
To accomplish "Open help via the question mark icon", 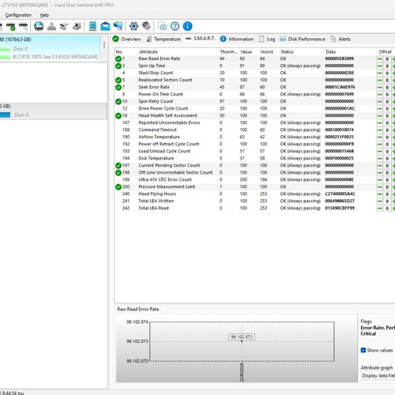I will point(175,26).
